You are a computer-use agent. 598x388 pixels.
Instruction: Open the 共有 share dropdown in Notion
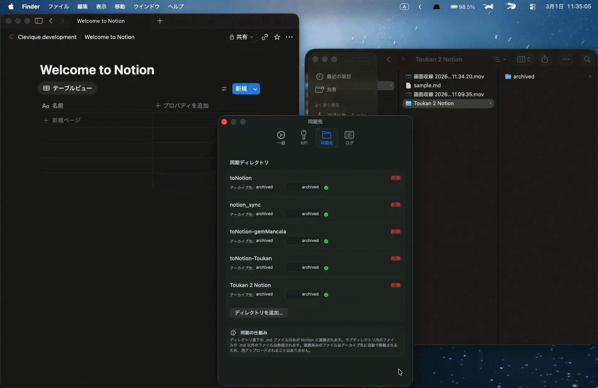(x=242, y=37)
